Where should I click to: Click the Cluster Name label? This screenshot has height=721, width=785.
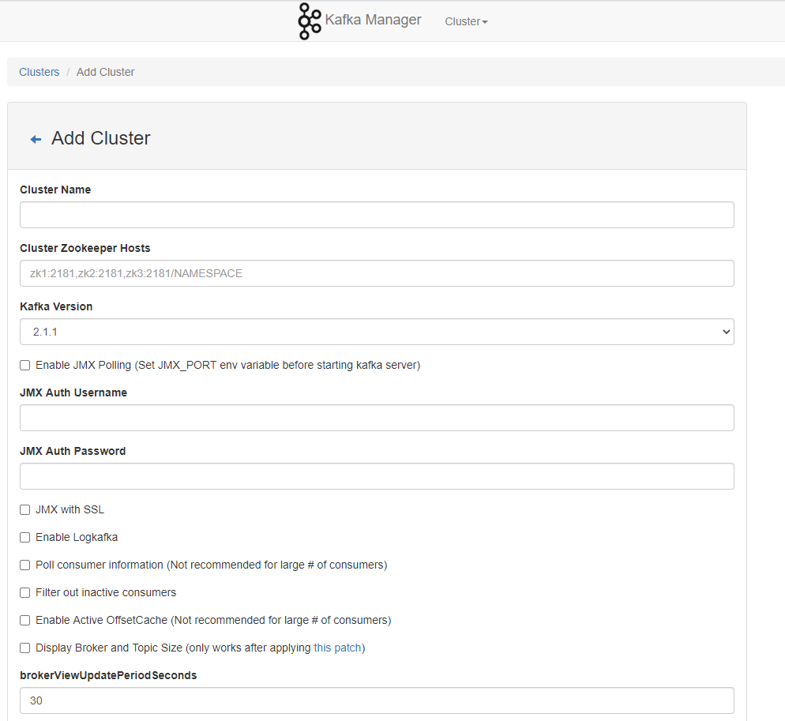click(55, 190)
